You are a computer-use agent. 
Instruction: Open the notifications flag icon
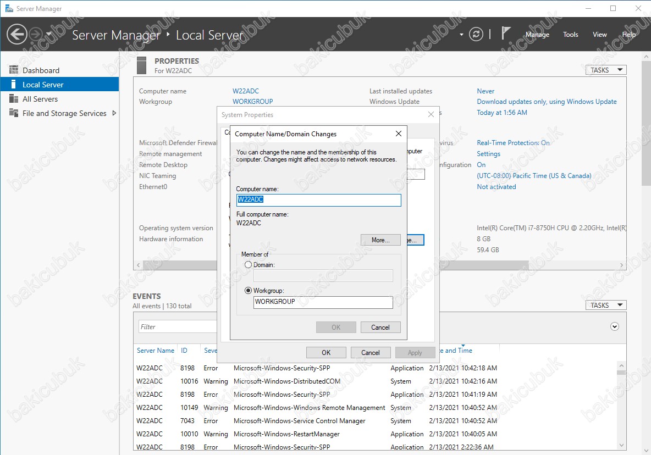click(x=505, y=33)
